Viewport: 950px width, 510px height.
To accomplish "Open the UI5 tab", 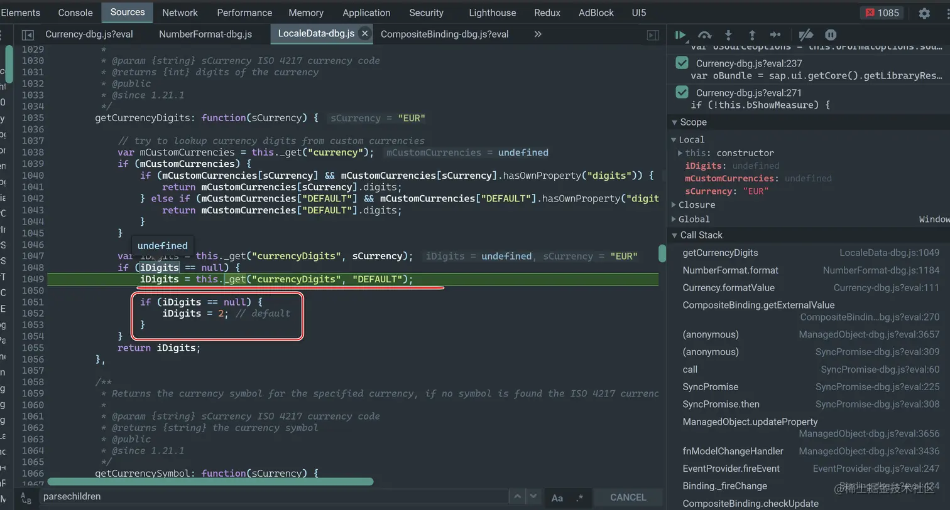I will pos(639,13).
